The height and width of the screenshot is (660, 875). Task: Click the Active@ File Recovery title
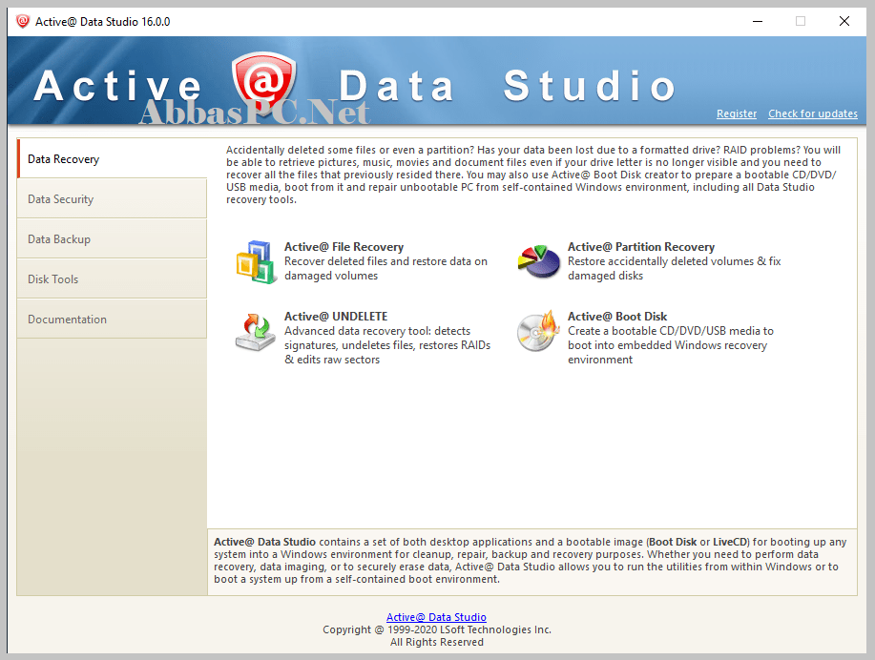(344, 247)
